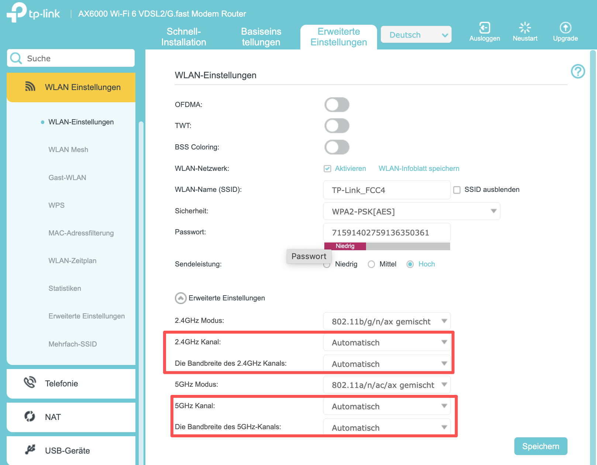This screenshot has width=597, height=465.
Task: Click the sidebar vertical scrollbar
Action: point(141,293)
